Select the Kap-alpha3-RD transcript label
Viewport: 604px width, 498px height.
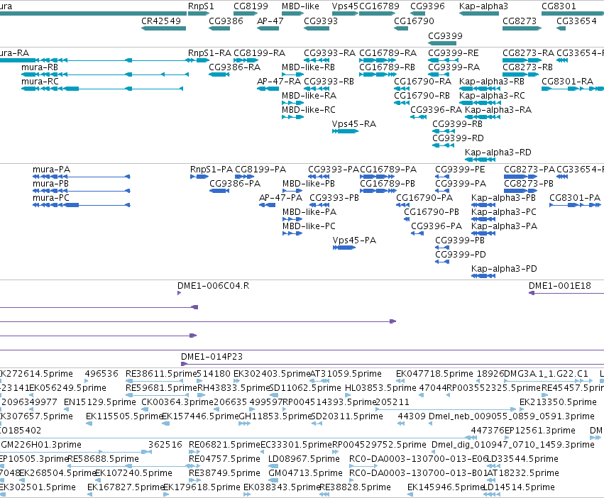coord(498,153)
